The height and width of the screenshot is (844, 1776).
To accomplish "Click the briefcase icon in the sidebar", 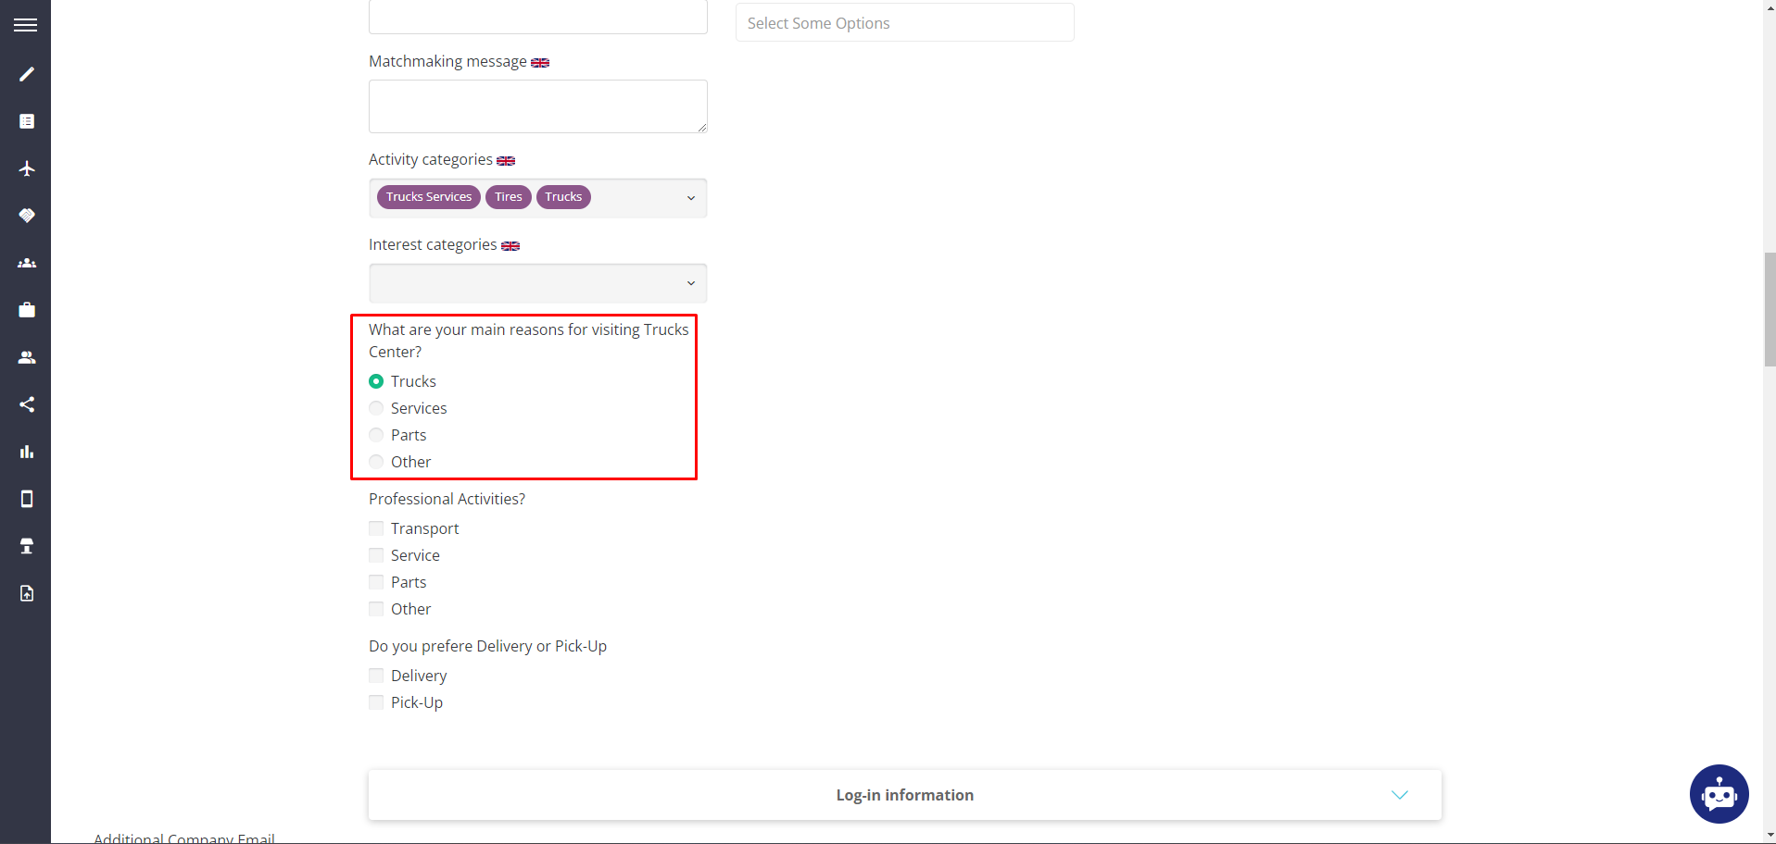I will (26, 309).
